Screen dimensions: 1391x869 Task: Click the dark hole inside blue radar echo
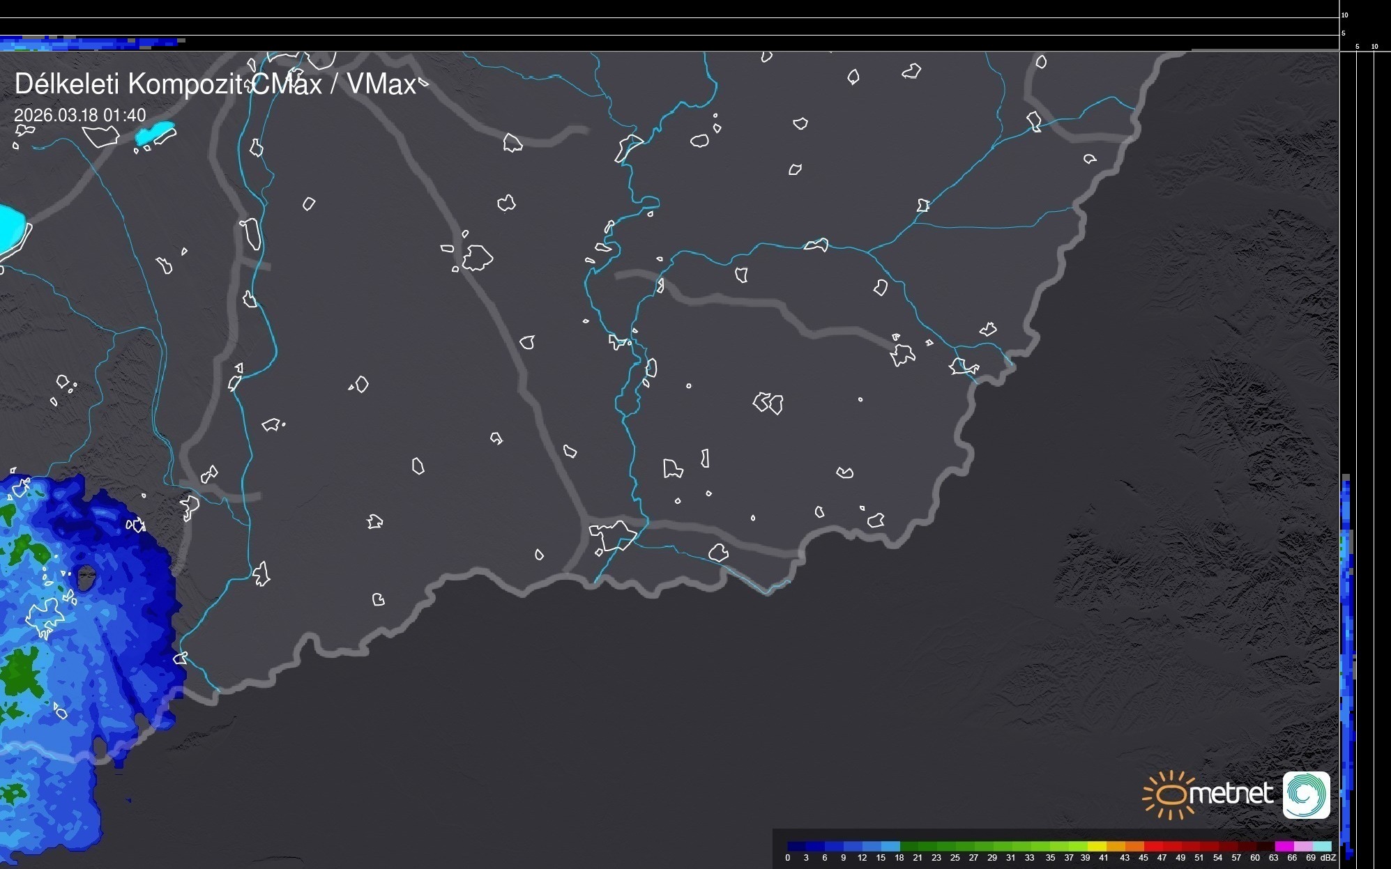tap(86, 578)
